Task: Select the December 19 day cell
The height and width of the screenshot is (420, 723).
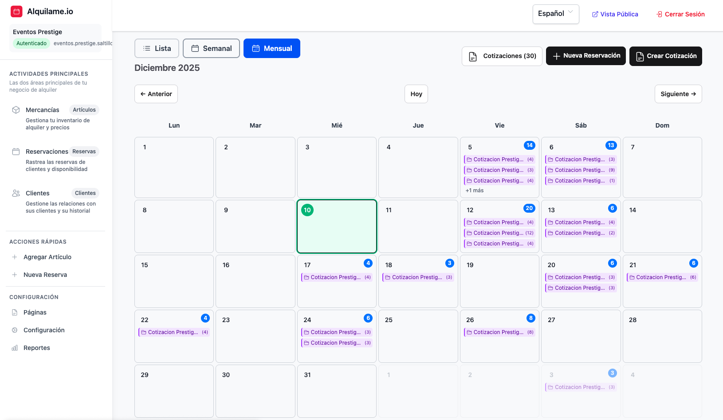Action: coord(499,281)
